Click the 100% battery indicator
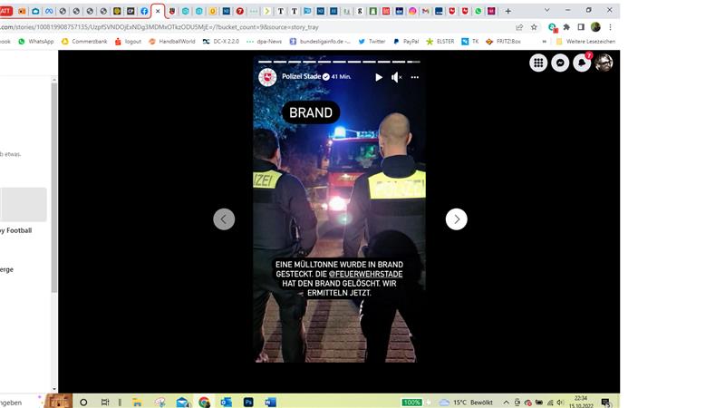The width and height of the screenshot is (725, 408). pyautogui.click(x=411, y=403)
